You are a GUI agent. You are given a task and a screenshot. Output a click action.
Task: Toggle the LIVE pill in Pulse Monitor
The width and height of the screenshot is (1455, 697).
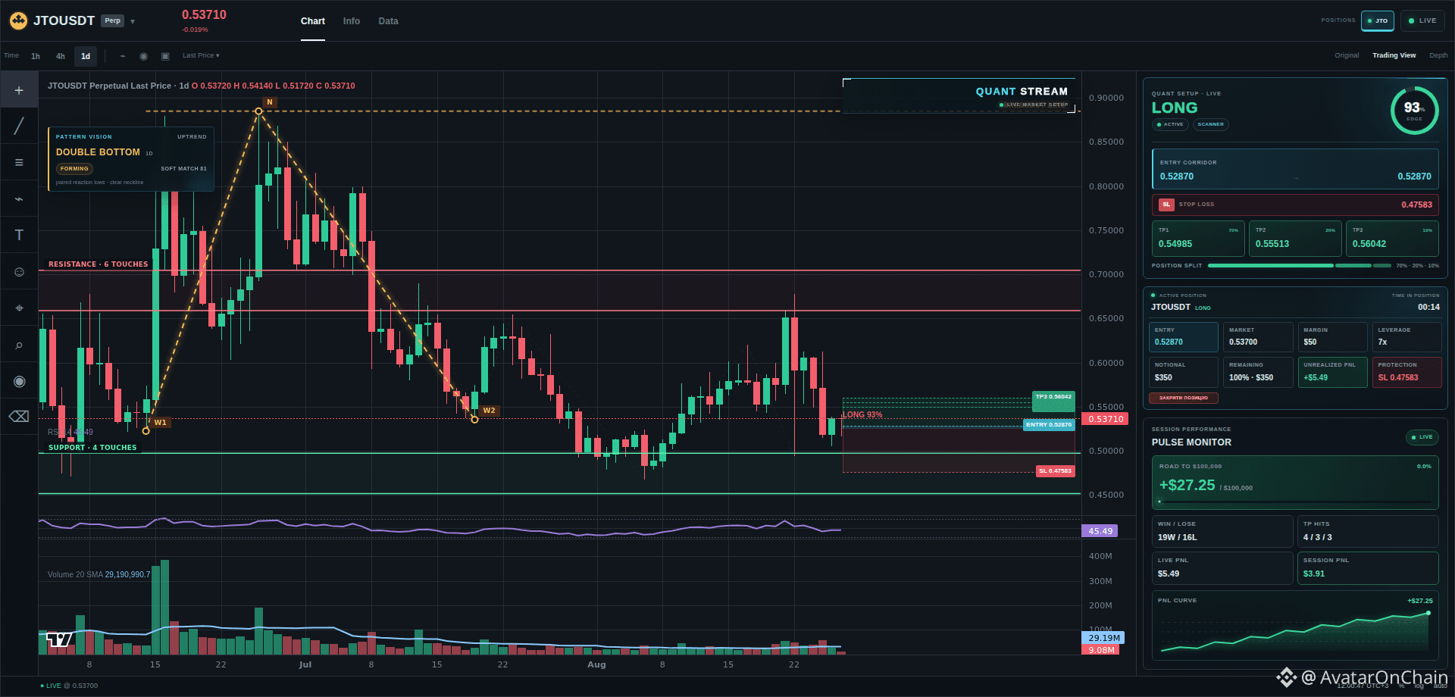pos(1422,437)
